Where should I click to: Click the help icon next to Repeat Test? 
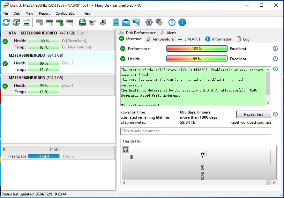click(275, 114)
